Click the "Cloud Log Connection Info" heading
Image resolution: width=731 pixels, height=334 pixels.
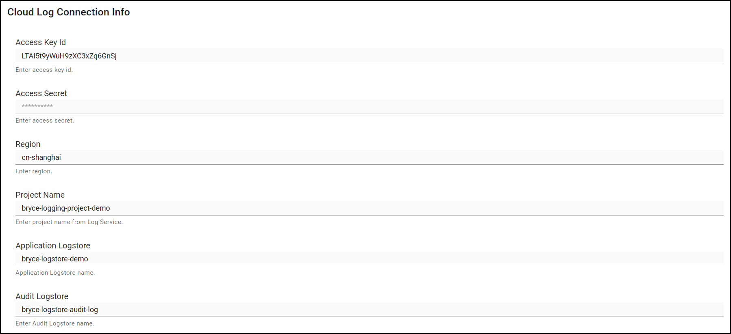pos(69,12)
